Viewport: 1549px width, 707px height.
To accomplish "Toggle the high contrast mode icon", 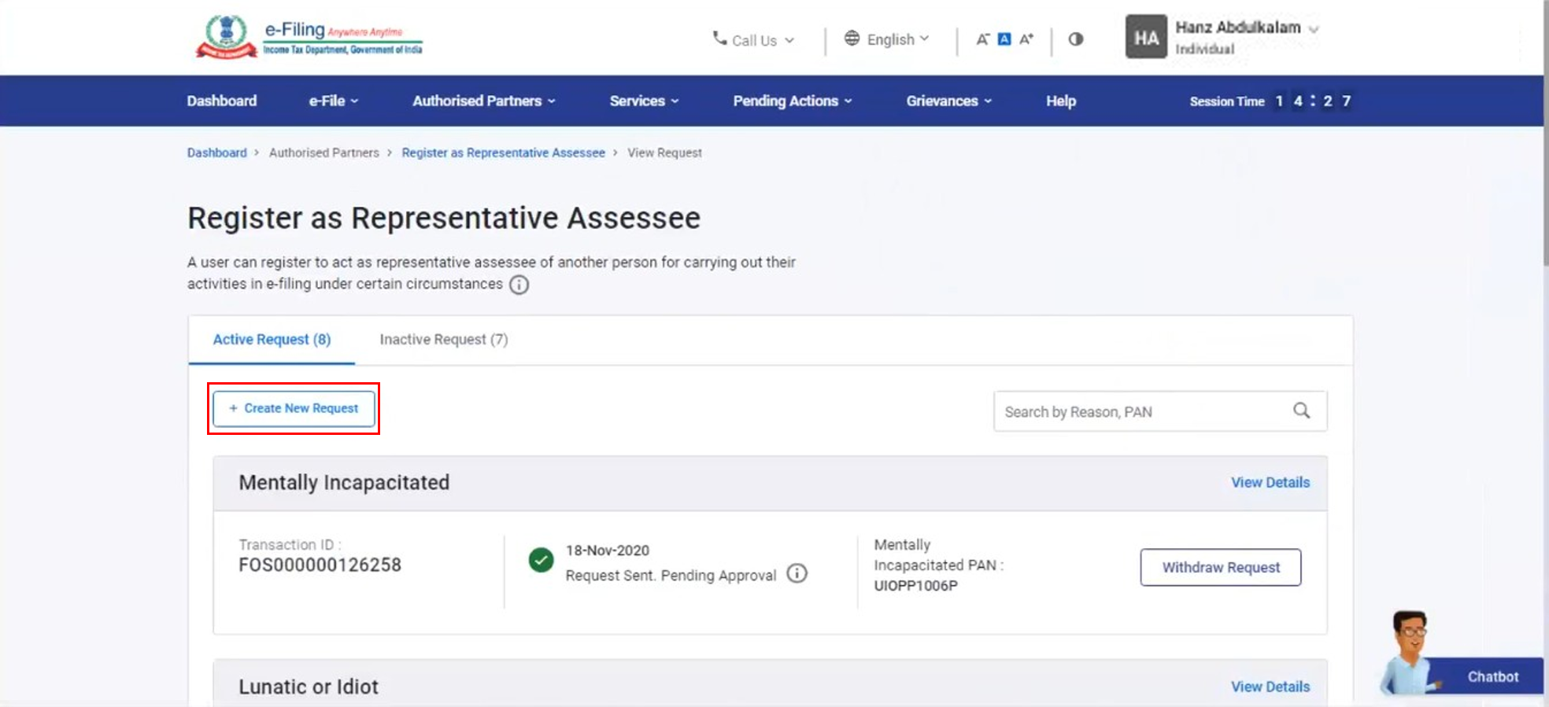I will (x=1075, y=39).
